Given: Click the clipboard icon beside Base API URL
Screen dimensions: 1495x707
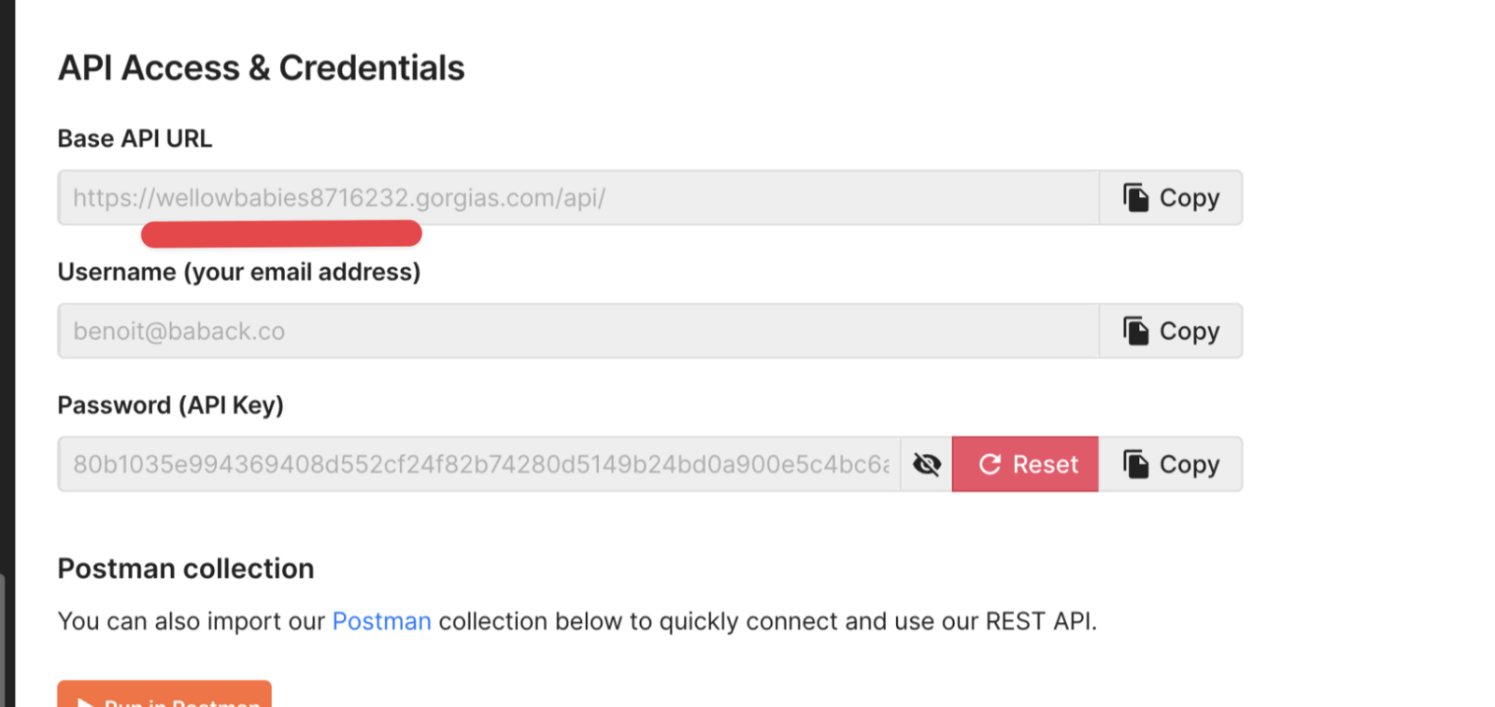Looking at the screenshot, I should pos(1135,197).
